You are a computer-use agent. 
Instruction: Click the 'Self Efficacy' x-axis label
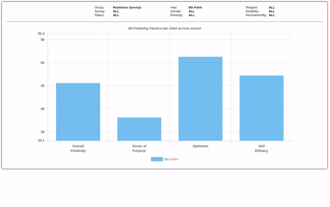click(261, 148)
